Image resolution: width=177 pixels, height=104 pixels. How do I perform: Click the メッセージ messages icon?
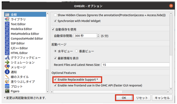coord(7,67)
